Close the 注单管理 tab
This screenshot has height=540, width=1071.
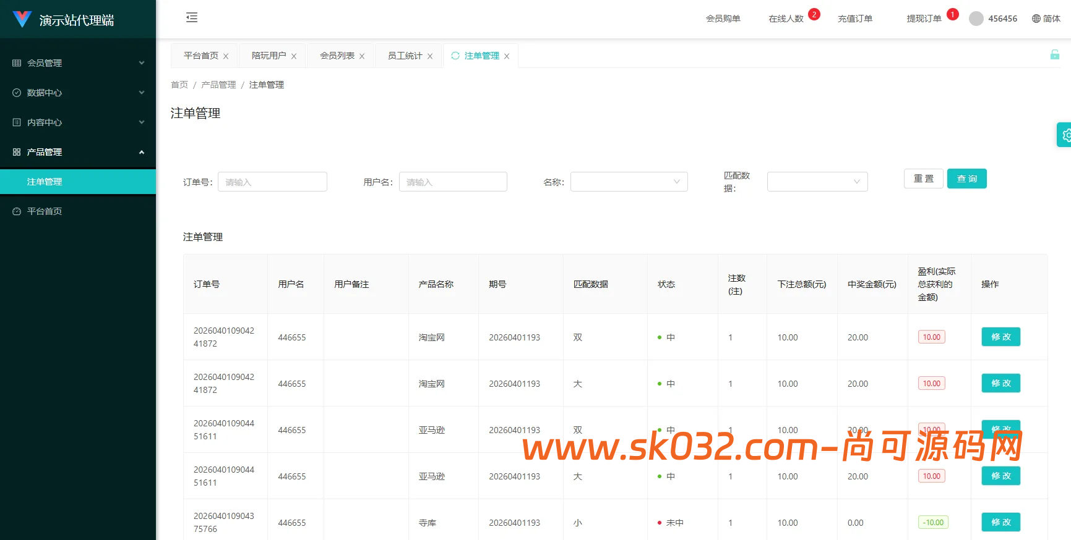[507, 56]
